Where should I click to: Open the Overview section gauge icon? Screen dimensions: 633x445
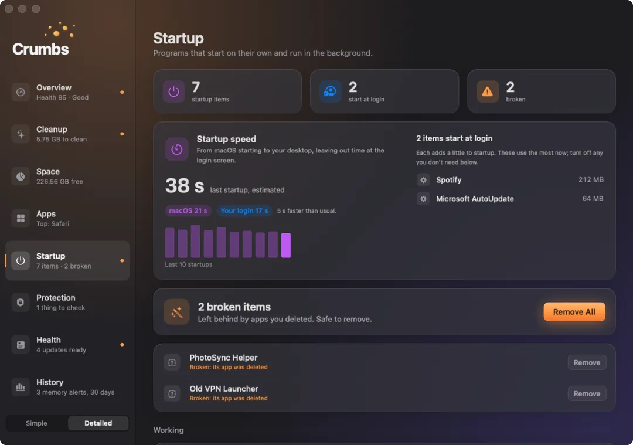(21, 93)
